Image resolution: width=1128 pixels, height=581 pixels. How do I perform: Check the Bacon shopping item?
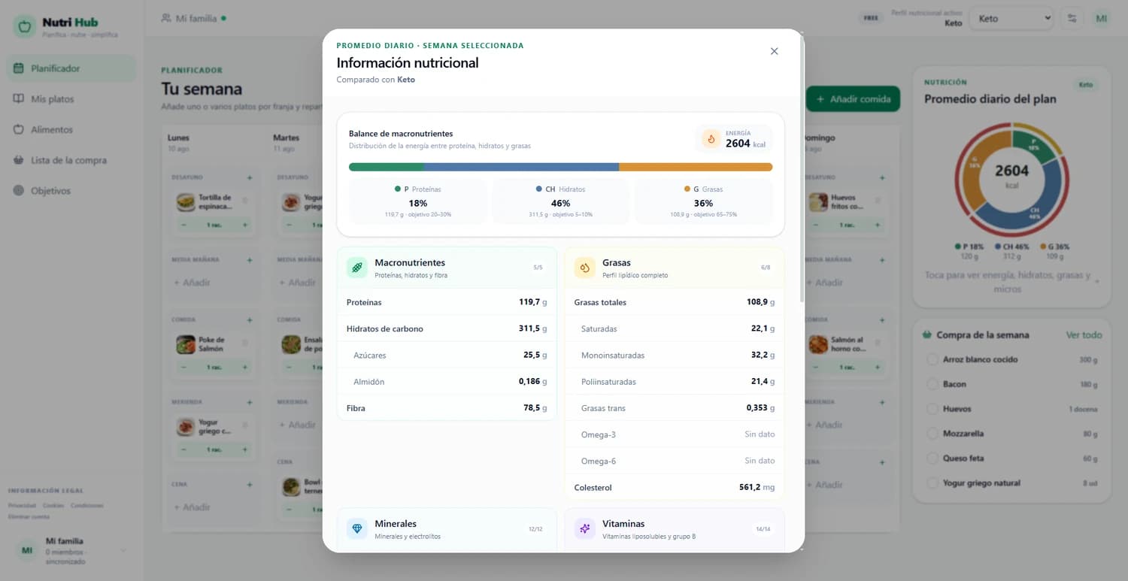[x=932, y=385]
